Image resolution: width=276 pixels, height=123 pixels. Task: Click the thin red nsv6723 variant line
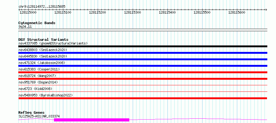[143, 91]
